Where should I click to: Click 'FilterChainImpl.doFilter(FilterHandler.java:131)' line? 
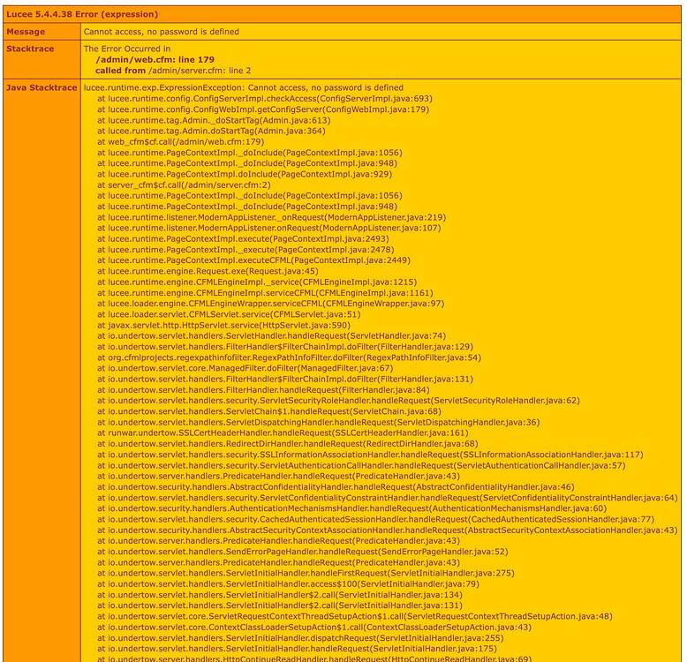(285, 380)
